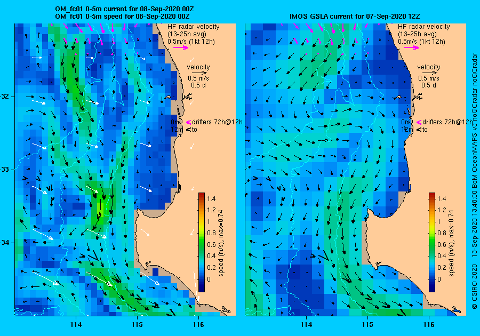
Task: Click 'HF radar velocity' label in left map
Action: coord(194,27)
